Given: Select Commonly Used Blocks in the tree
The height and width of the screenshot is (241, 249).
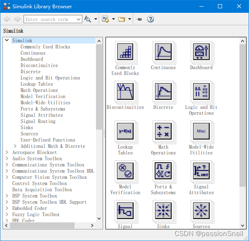Looking at the screenshot, I should click(45, 47).
